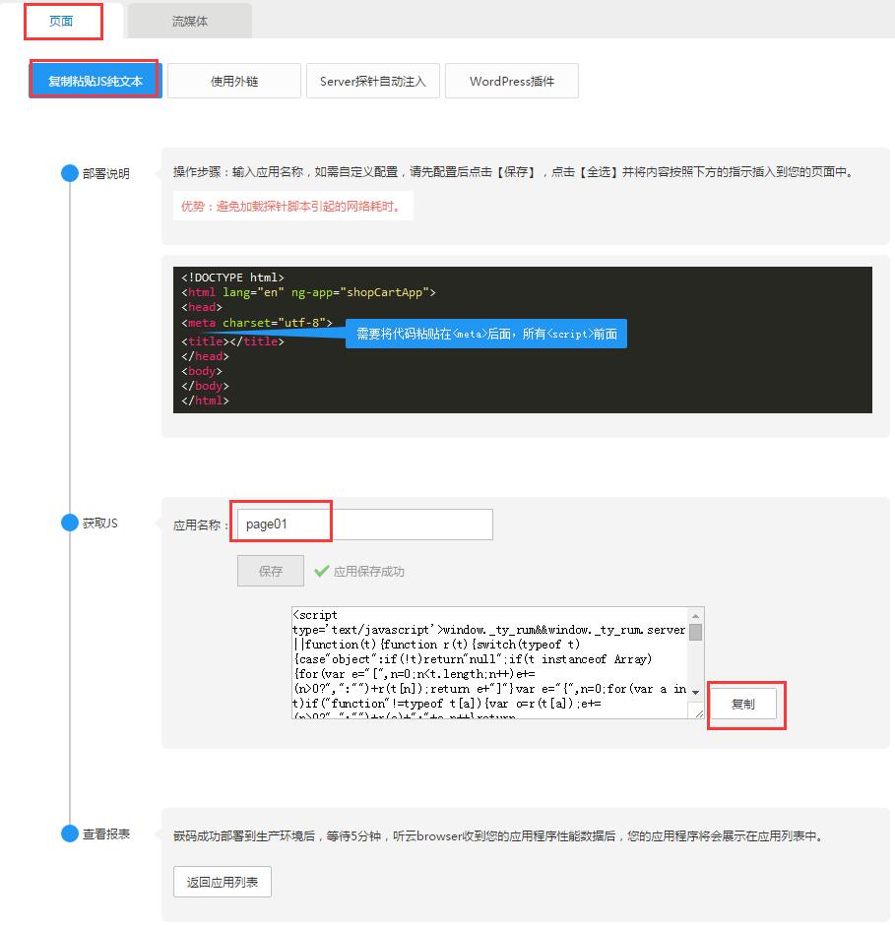The height and width of the screenshot is (925, 895).
Task: Click the textarea scrollbar up arrow
Action: [x=695, y=615]
